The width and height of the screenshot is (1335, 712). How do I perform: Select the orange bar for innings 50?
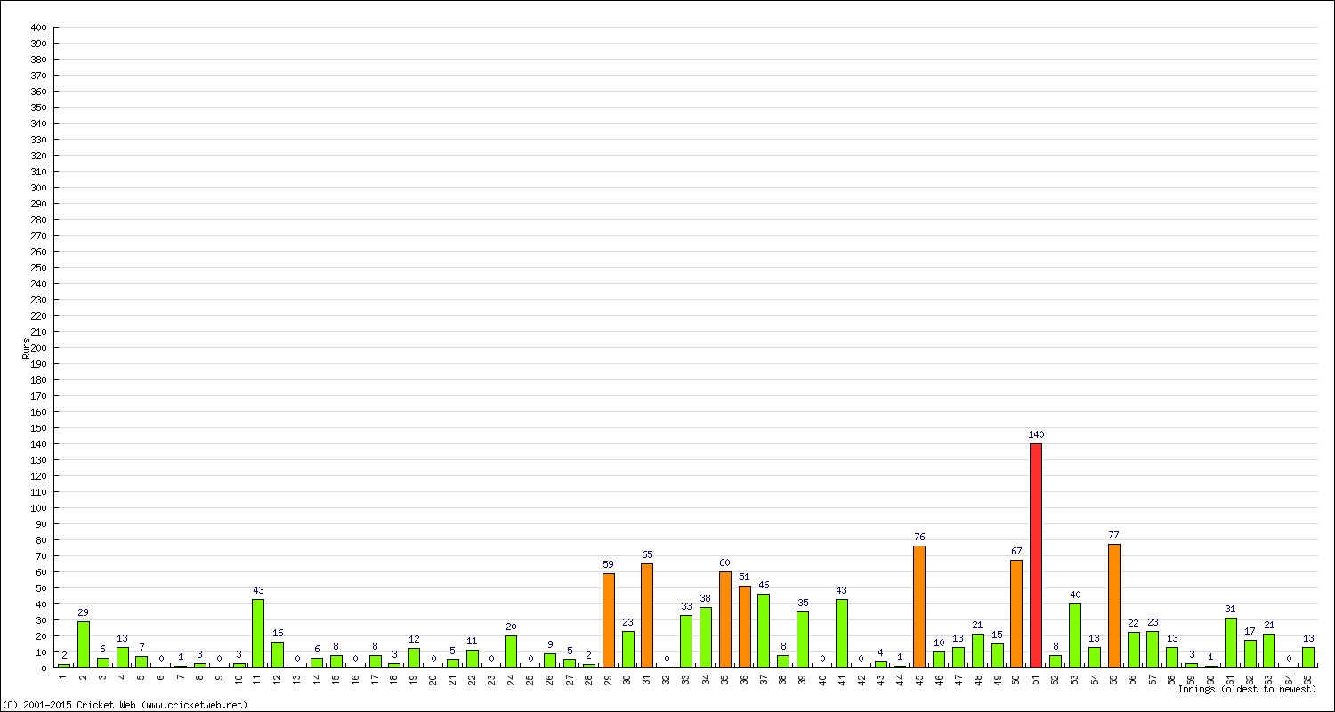[1016, 614]
